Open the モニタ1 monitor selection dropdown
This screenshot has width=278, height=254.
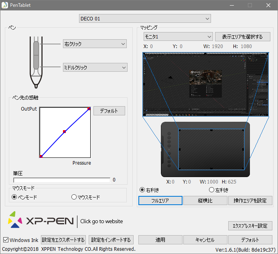[x=178, y=36]
